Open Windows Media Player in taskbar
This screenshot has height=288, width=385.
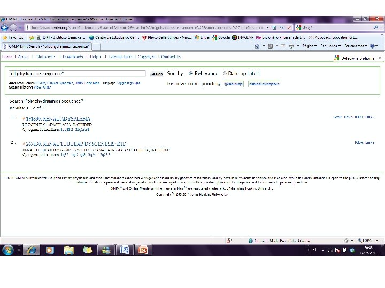[x=50, y=250]
